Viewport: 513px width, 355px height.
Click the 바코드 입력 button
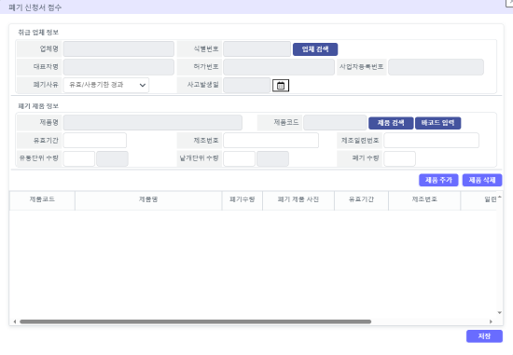coord(437,123)
